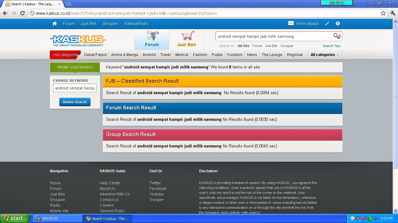Select Chrome Search | Kaskus taskbar item
This screenshot has width=398, height=223.
pyautogui.click(x=108, y=219)
